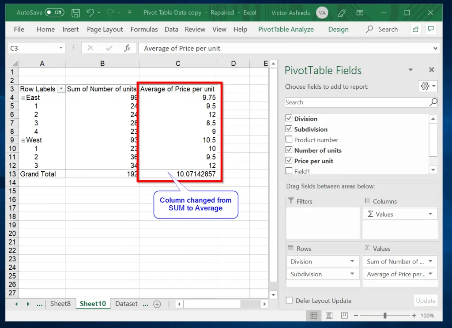The image size is (452, 328).
Task: Open Average of Price per dropdown
Action: pyautogui.click(x=430, y=274)
